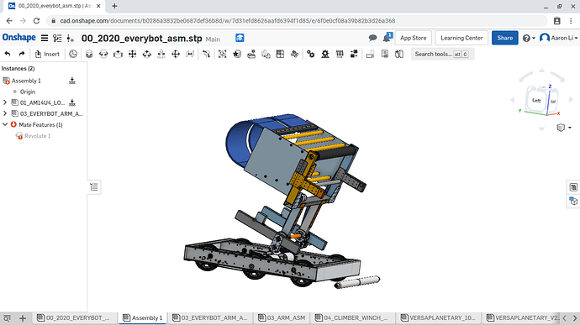Click the history clock icon in toolbar
This screenshot has height=325, width=580.
click(x=73, y=54)
